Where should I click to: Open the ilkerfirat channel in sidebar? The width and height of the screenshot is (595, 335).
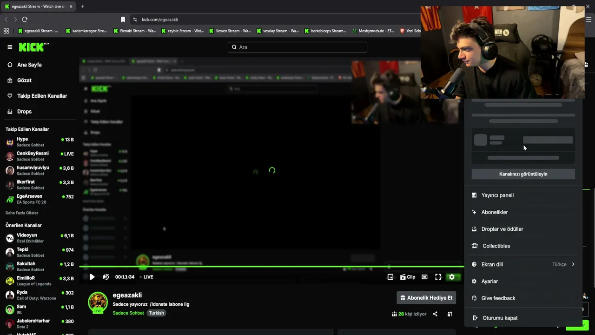40,185
